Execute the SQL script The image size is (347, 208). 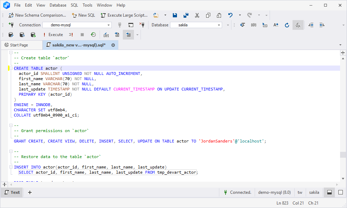point(53,35)
